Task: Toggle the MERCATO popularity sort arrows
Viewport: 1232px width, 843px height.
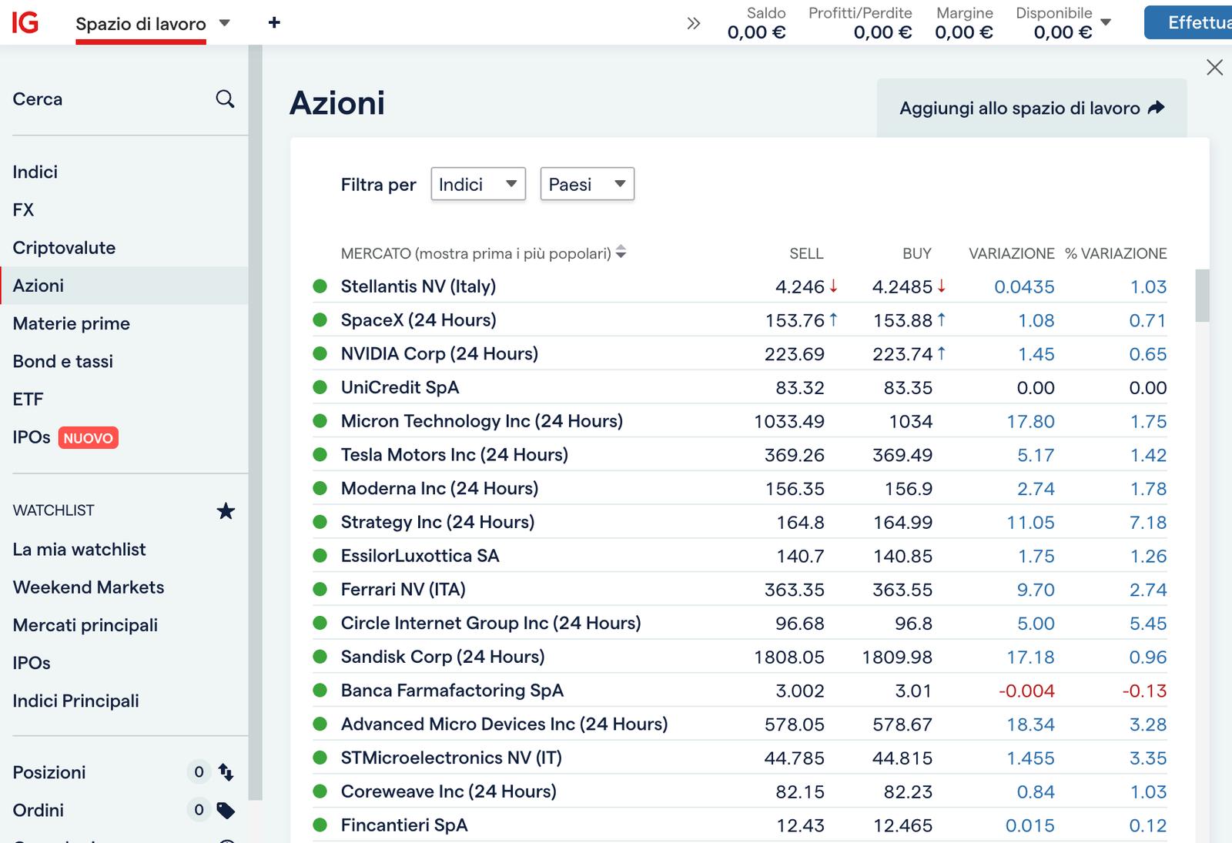Action: (621, 253)
